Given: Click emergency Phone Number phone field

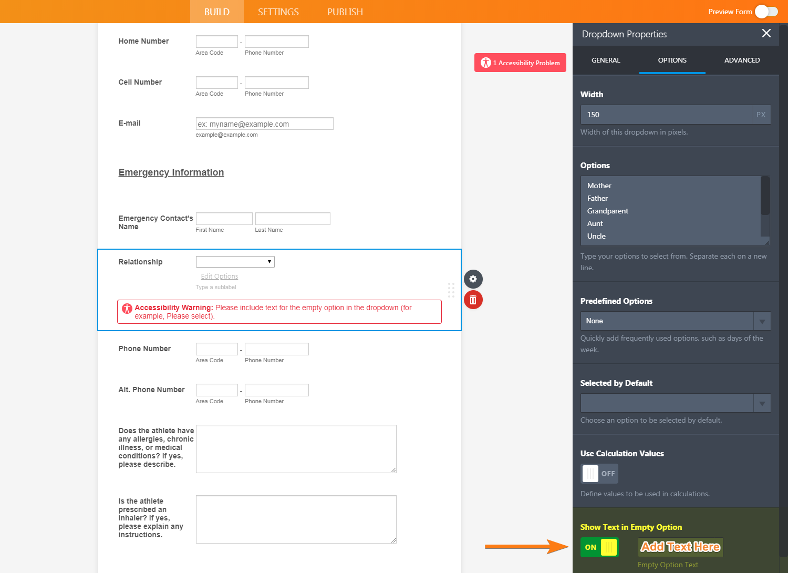Looking at the screenshot, I should coord(276,349).
